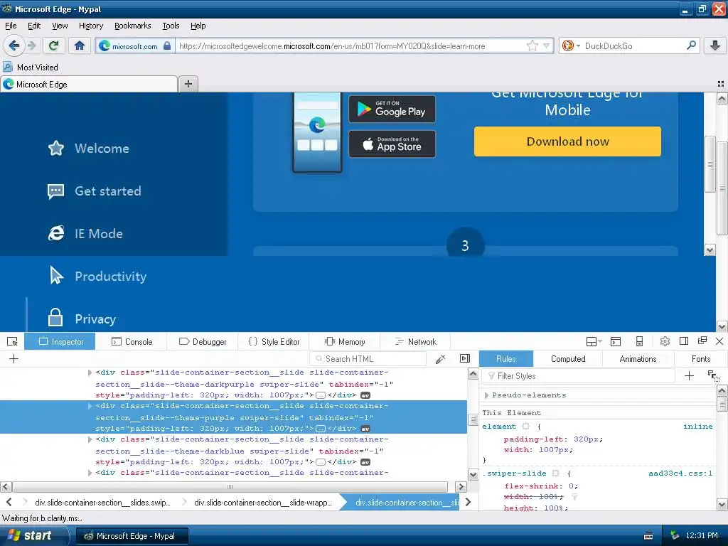Expand the darkpurple slide div node
The width and height of the screenshot is (728, 546).
90,373
